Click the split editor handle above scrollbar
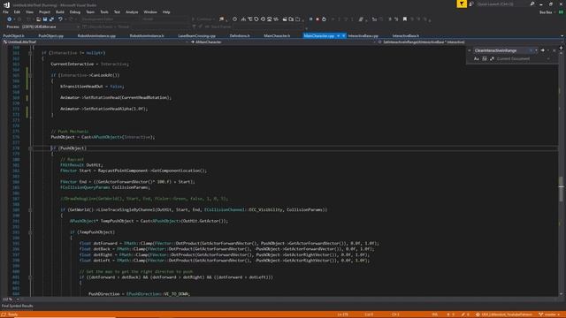 click(x=561, y=47)
